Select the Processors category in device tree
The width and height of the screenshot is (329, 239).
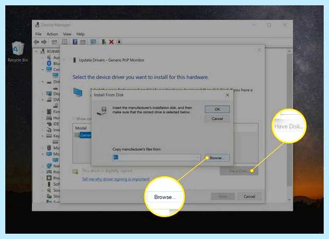click(x=54, y=178)
